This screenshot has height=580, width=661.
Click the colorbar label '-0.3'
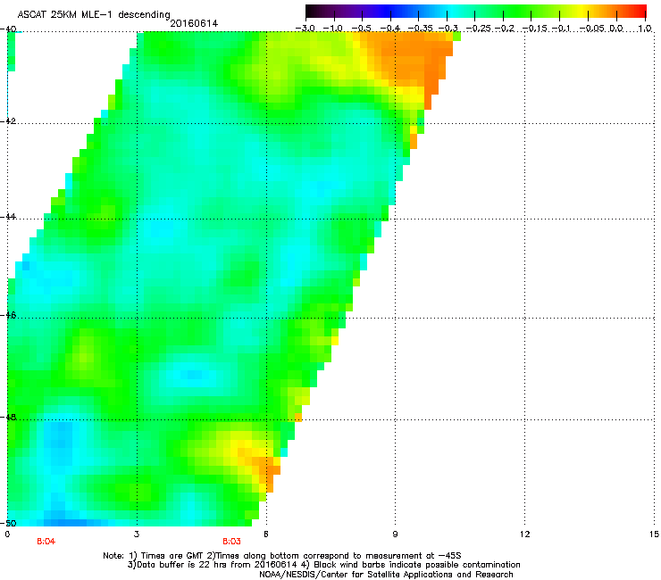click(448, 29)
